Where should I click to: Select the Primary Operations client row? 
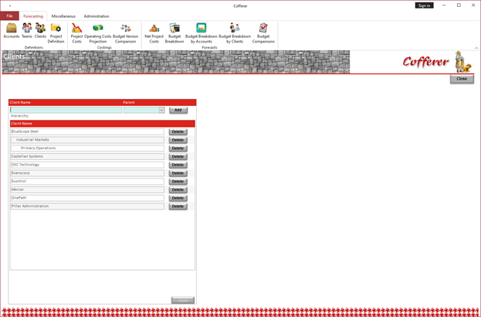(87, 148)
